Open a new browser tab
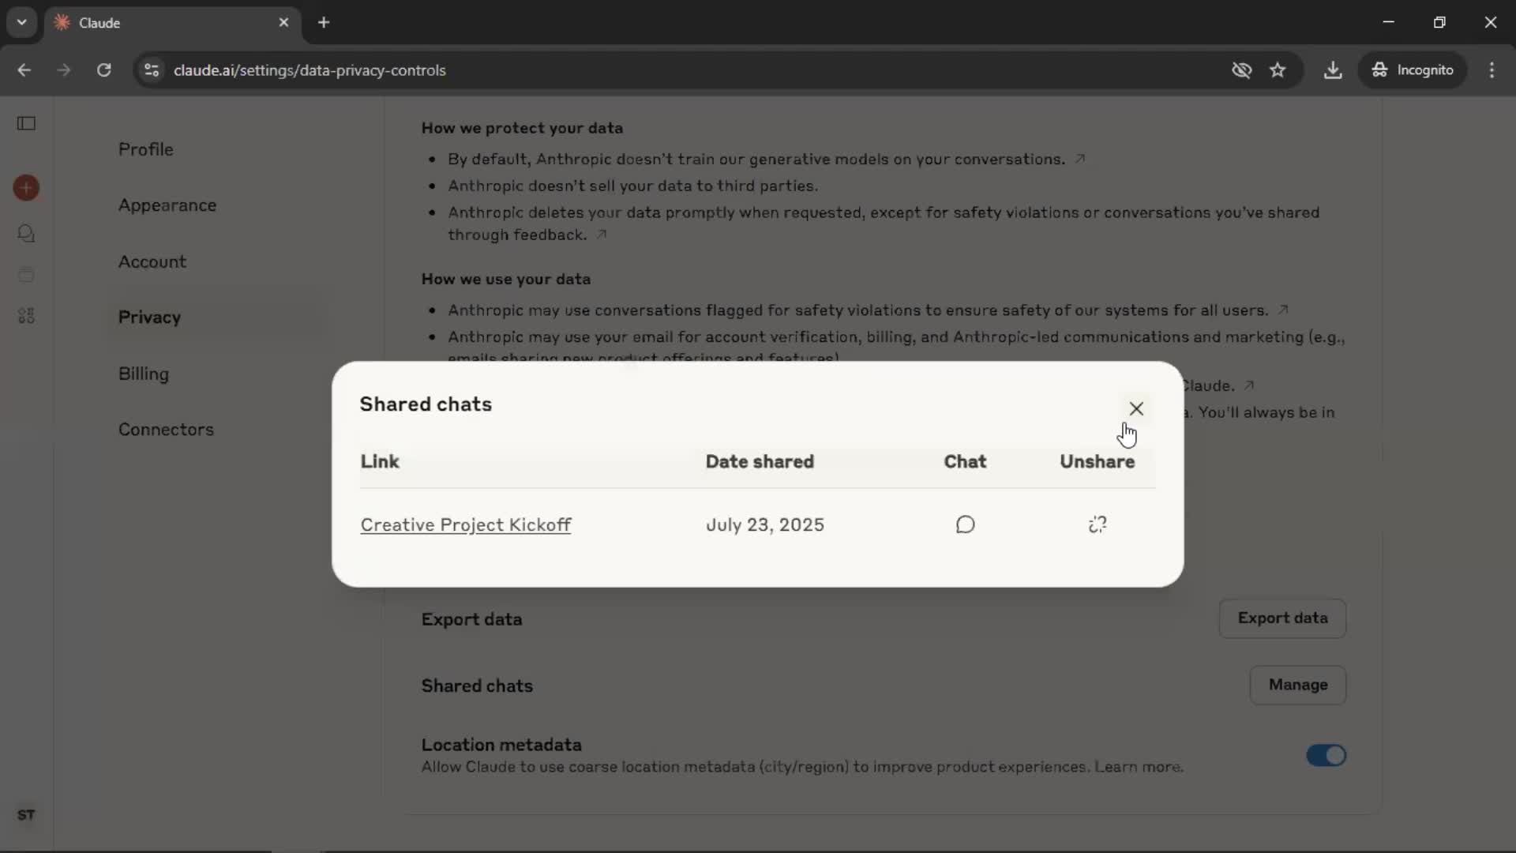The image size is (1516, 853). tap(324, 23)
